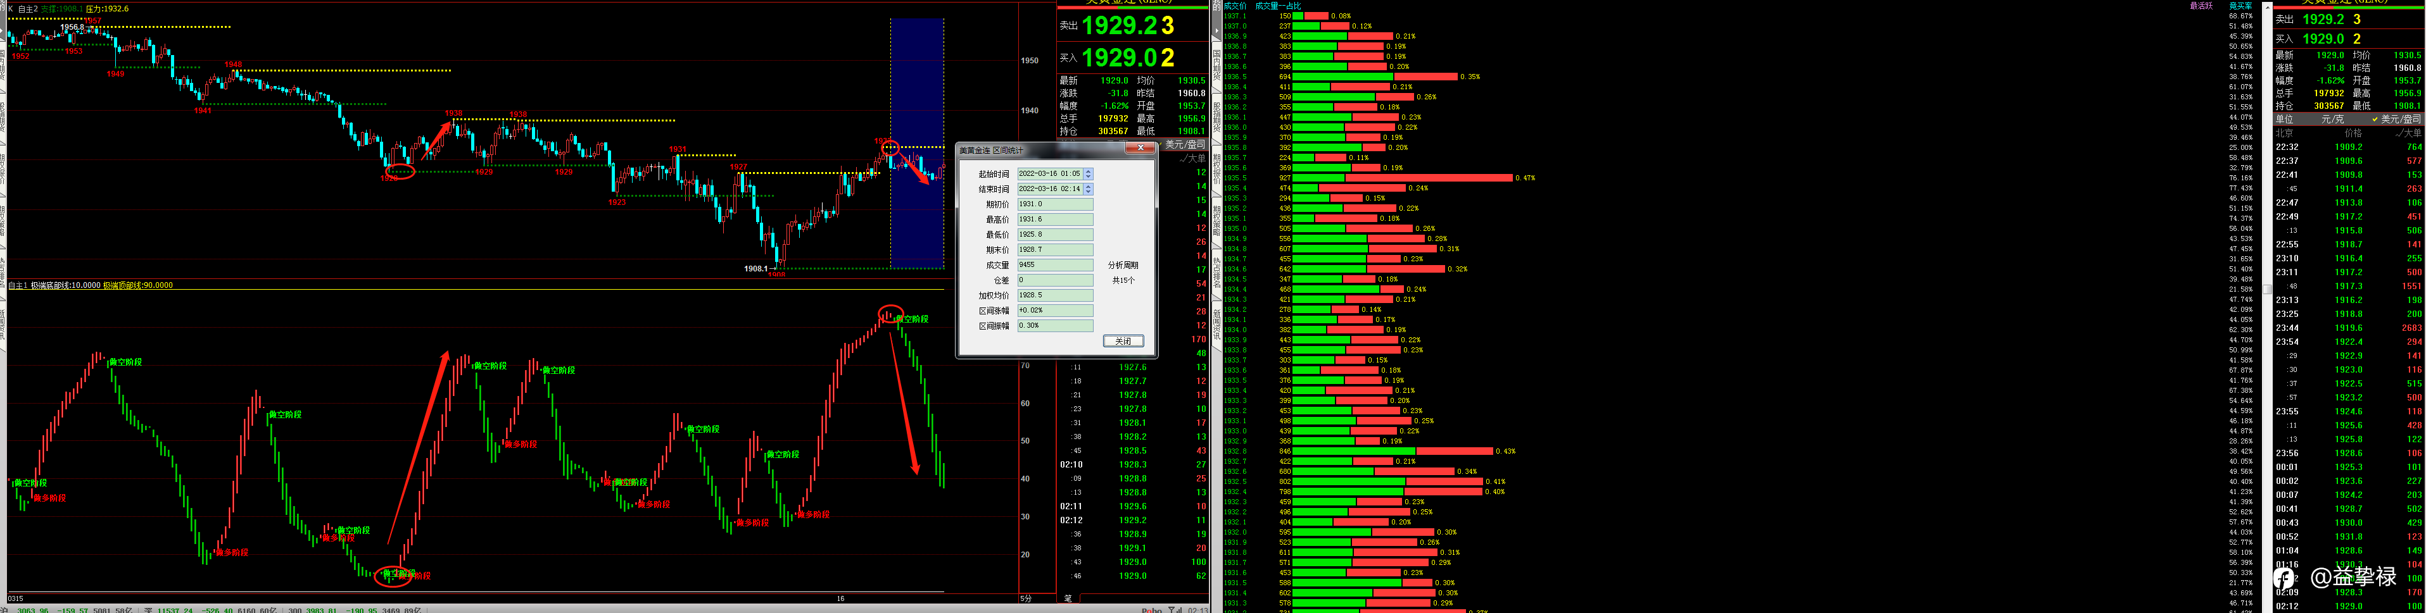2426x613 pixels.
Task: Click the 期末价 field showing 1928.7
Action: click(x=1055, y=249)
